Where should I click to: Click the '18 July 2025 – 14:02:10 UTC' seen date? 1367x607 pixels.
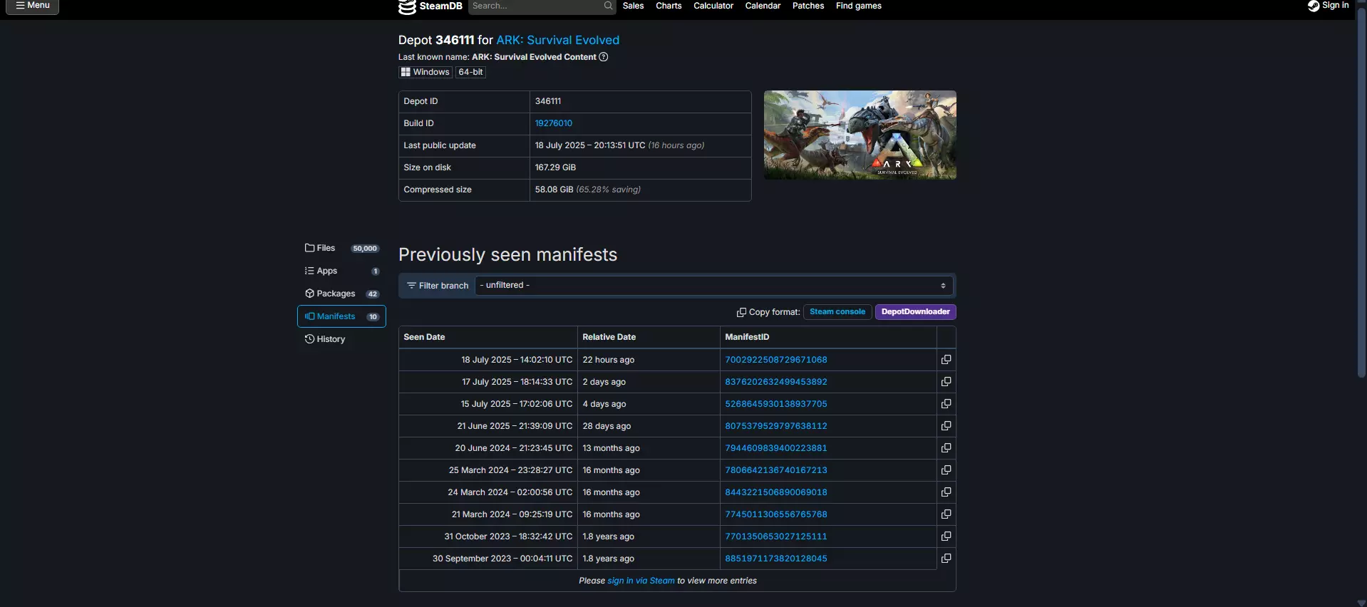coord(517,360)
